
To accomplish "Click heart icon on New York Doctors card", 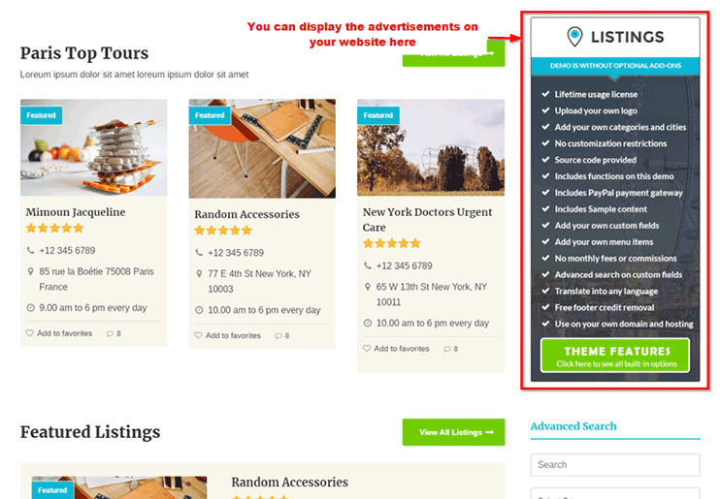I will click(x=367, y=349).
